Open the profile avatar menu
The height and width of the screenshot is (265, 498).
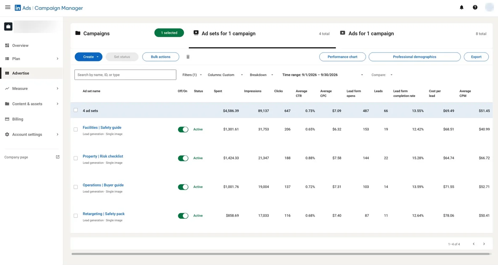[489, 7]
